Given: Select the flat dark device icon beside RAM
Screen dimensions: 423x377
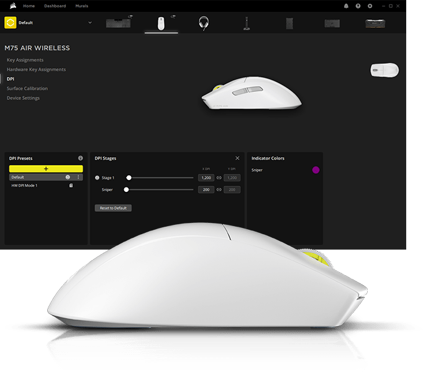Looking at the screenshot, I should [x=332, y=24].
